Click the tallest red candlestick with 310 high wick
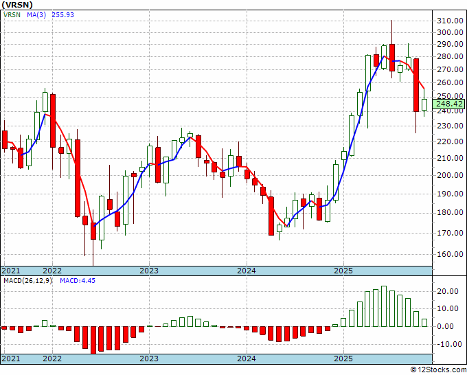This screenshot has height=375, width=467. (x=392, y=58)
